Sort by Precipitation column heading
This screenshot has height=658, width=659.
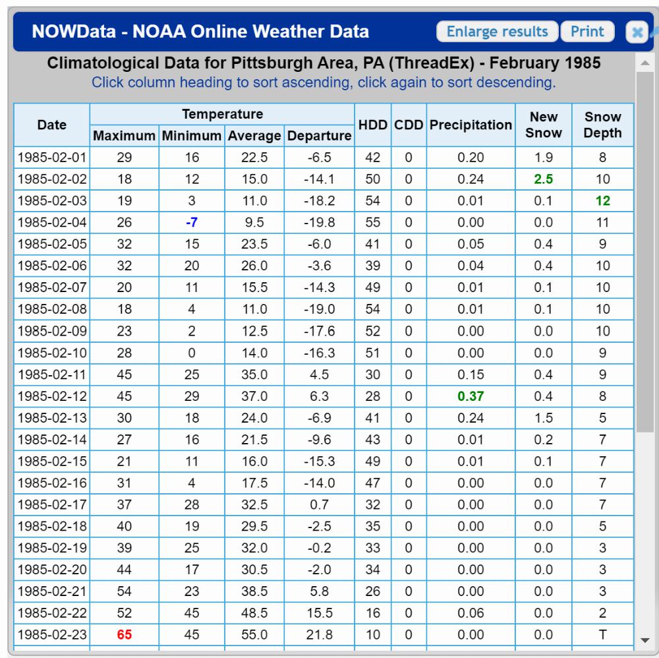(471, 125)
